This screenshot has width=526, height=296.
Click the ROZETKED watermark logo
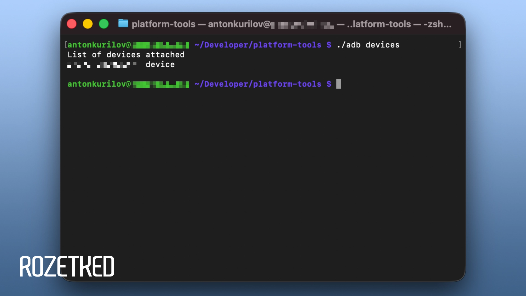pos(67,266)
